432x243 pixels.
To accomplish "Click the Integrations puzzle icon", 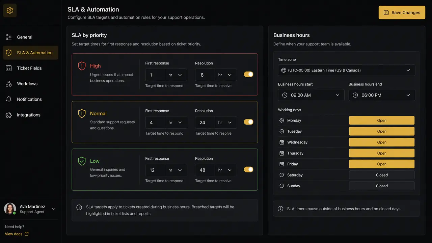I will point(9,115).
